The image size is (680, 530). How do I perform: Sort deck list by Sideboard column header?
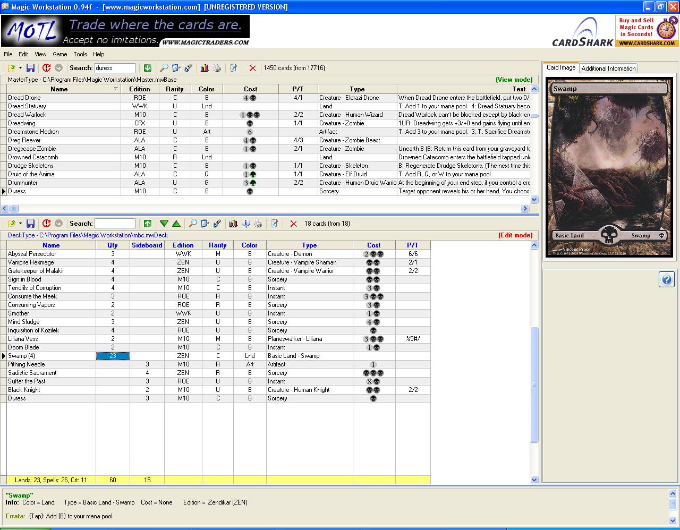147,245
